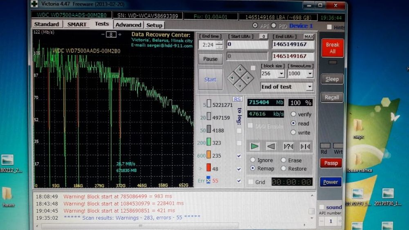409x230 pixels.
Task: Select the API access mode radio
Action: point(255,25)
